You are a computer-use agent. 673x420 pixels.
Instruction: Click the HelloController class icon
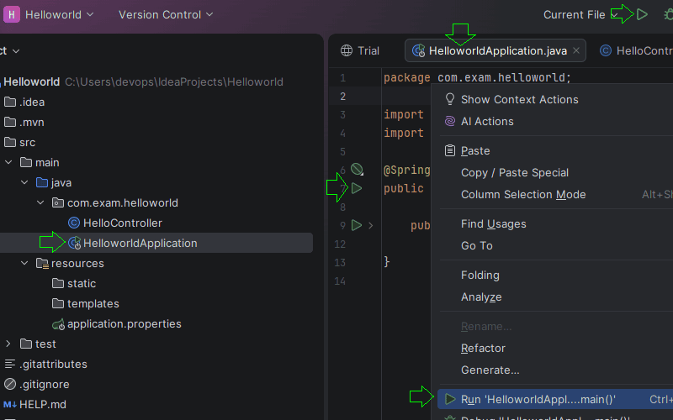tap(74, 223)
